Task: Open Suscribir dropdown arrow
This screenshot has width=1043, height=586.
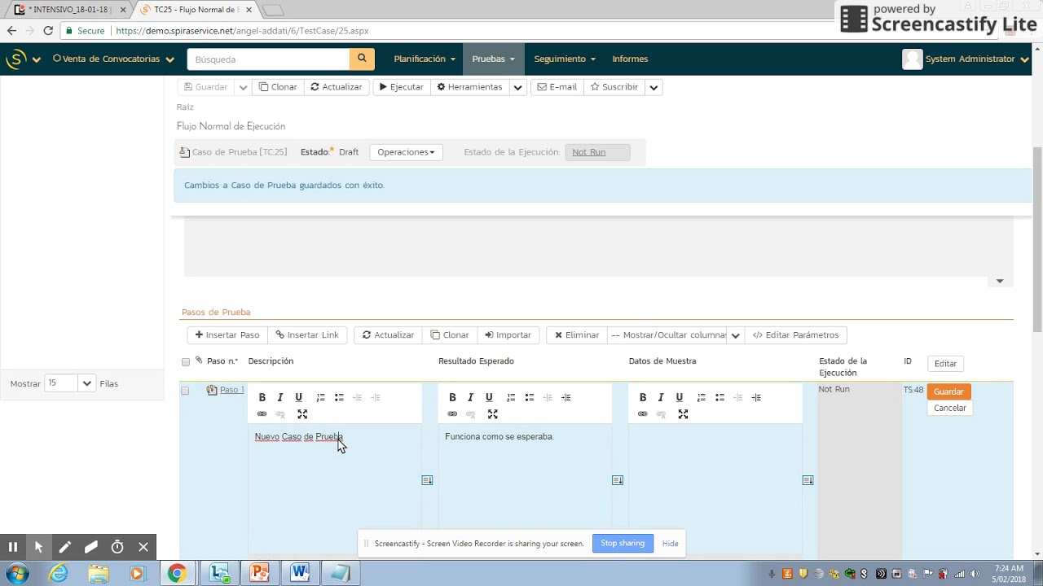Action: 654,87
